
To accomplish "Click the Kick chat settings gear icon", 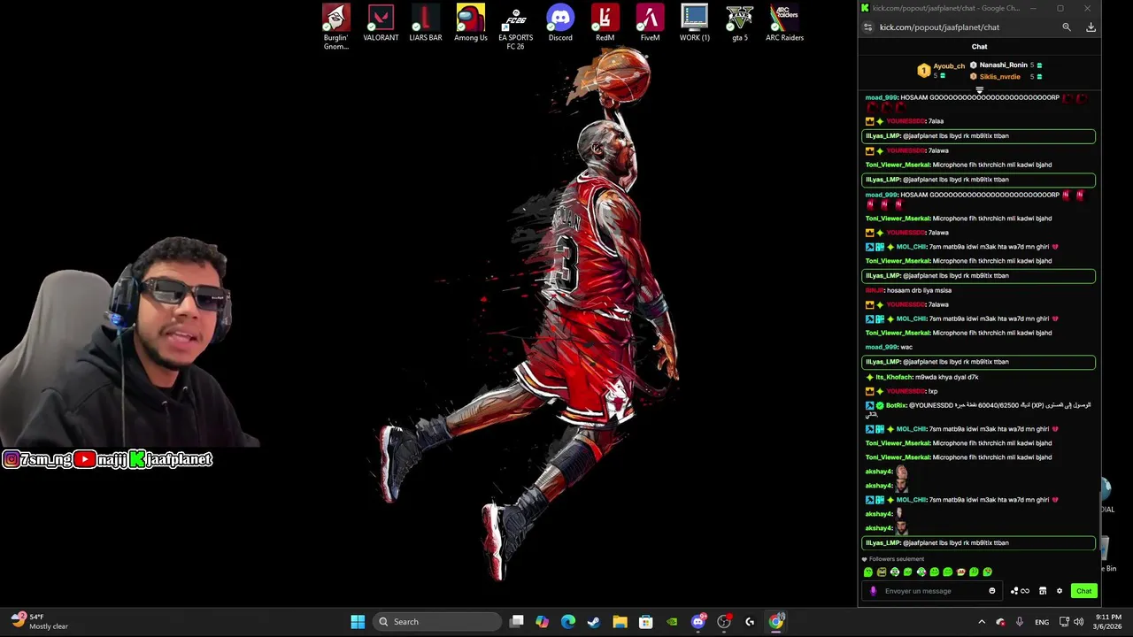I will coord(1059,591).
